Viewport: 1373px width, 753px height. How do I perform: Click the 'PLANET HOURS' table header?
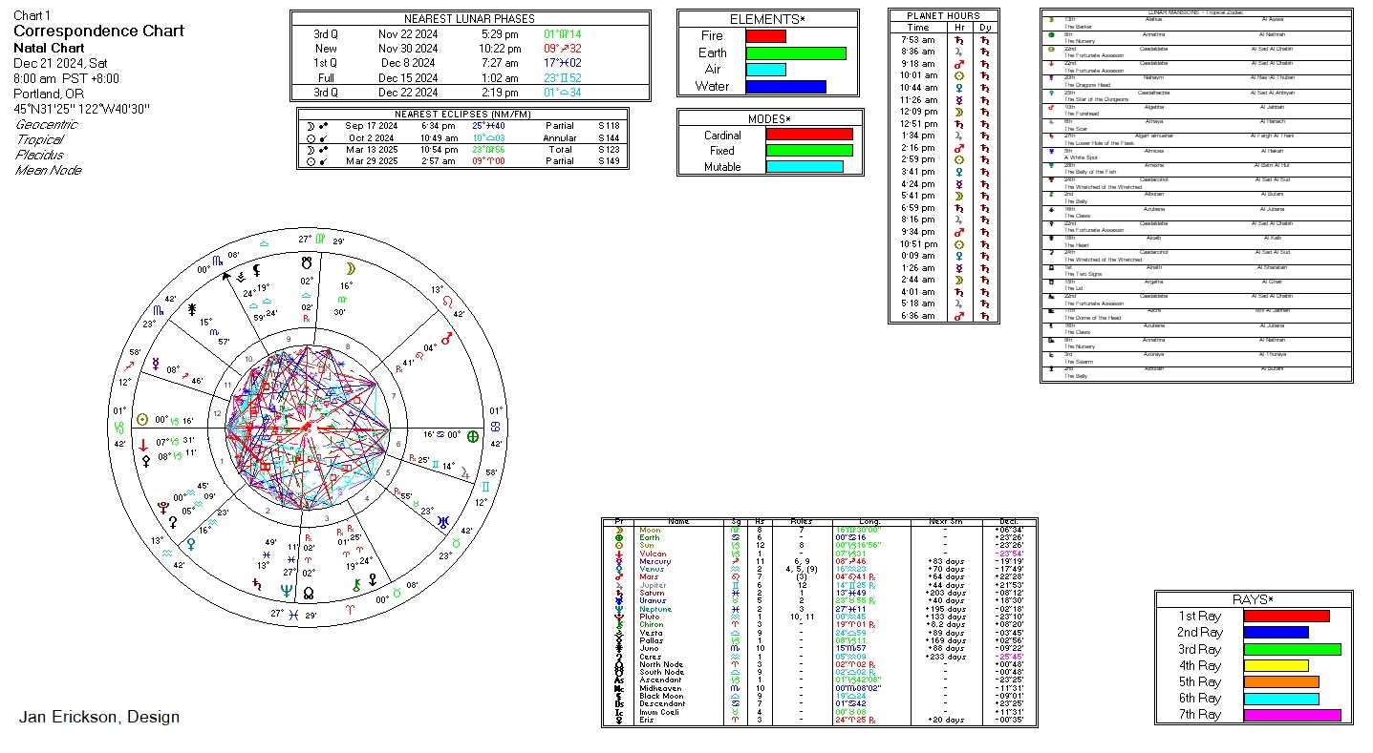tap(943, 16)
